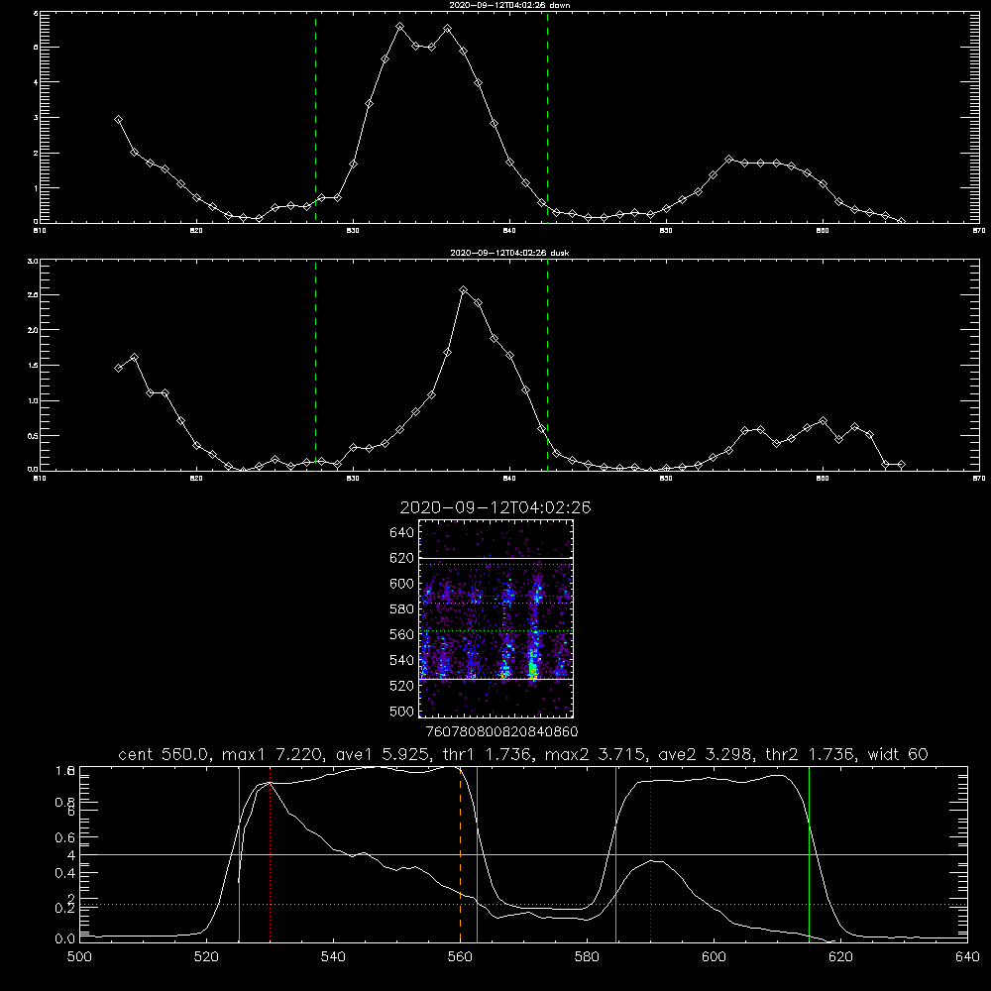Image resolution: width=991 pixels, height=991 pixels.
Task: Click the 560 label on bottom plot x-axis
Action: [x=460, y=957]
